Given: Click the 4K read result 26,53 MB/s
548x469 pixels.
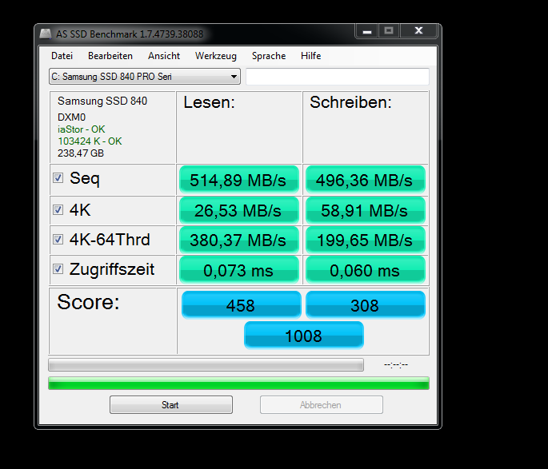Looking at the screenshot, I should click(x=239, y=210).
